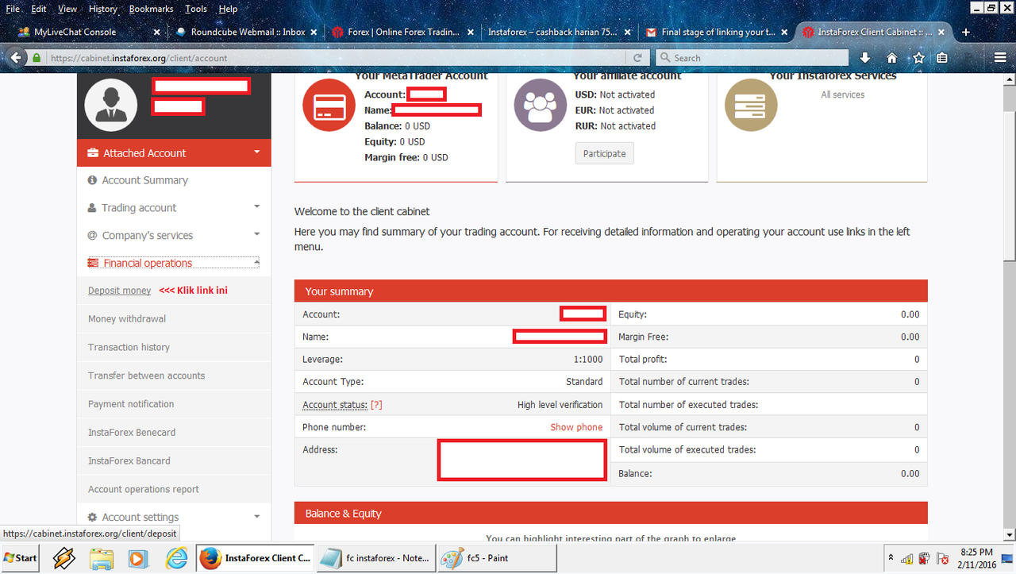The image size is (1016, 574).
Task: Show hidden system tray icons arrow
Action: coord(891,557)
